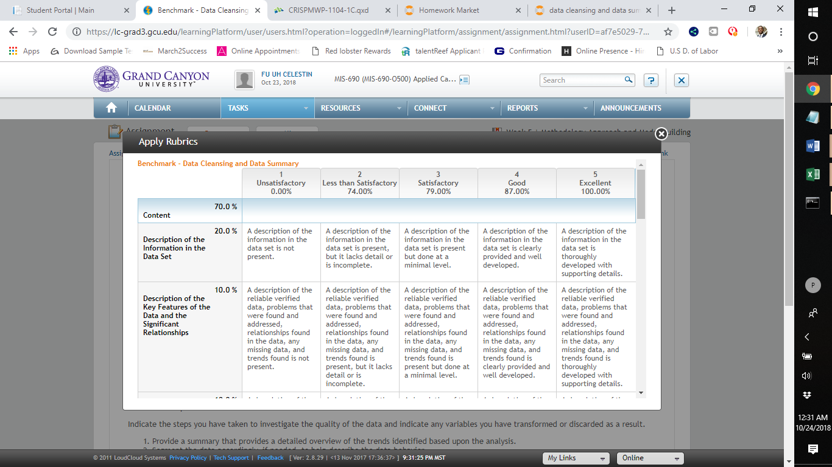Screen dimensions: 832x467
Task: Reload the page with the browser refresh icon
Action: coord(52,32)
